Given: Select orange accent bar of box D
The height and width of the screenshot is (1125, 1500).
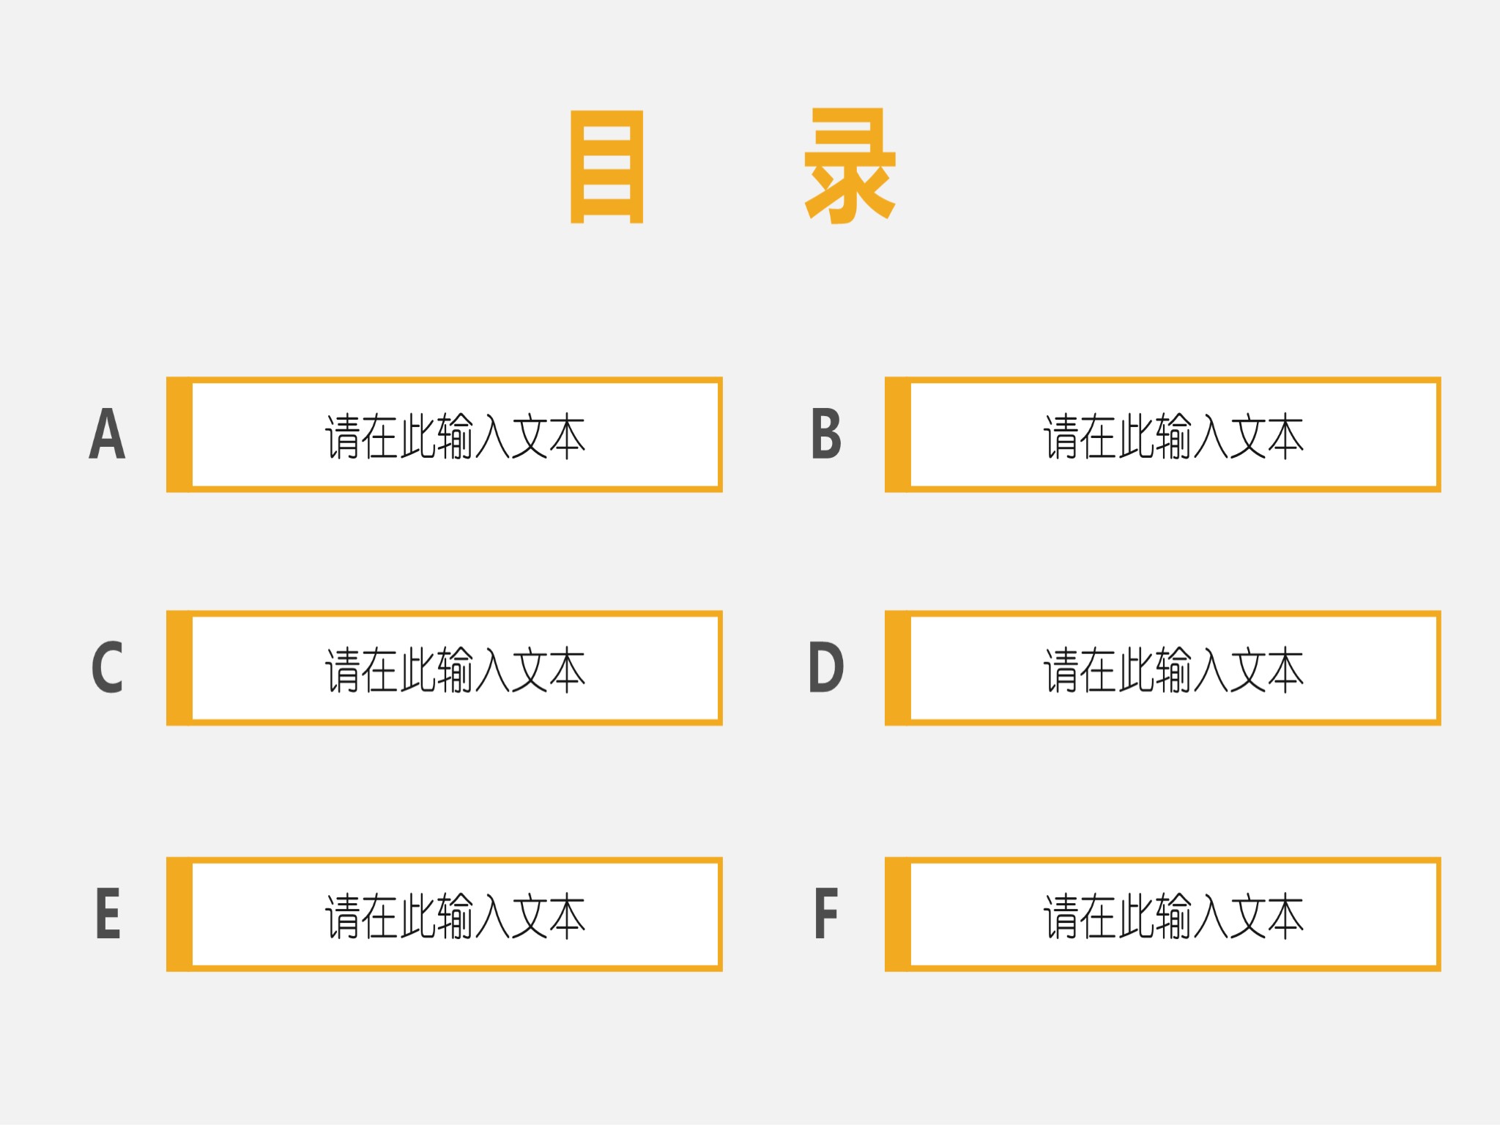Looking at the screenshot, I should (898, 668).
